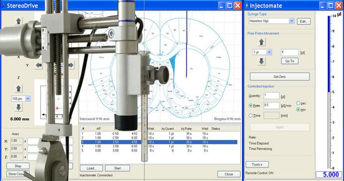
Task: Click the topmost up arrow in StereoDrive
Action: [19, 21]
